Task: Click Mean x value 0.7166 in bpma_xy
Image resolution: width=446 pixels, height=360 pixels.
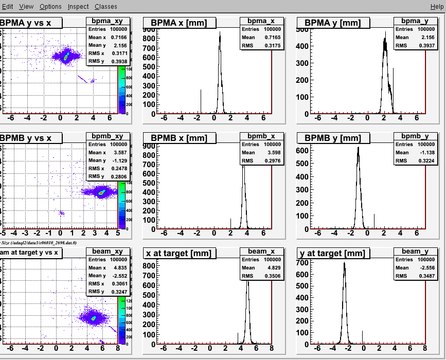Action: (119, 37)
